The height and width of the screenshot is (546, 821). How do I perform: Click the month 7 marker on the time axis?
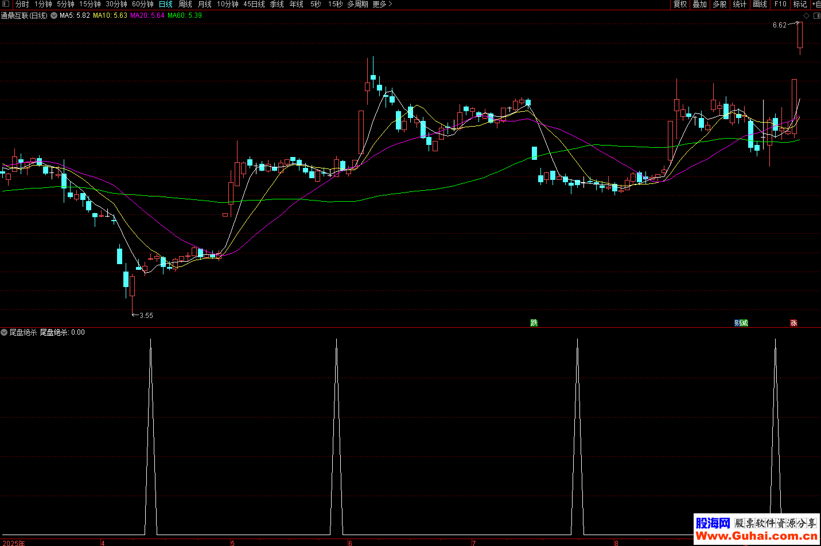click(x=474, y=543)
